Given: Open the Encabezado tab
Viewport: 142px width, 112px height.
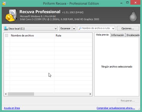Looking at the screenshot, I should [x=133, y=35].
